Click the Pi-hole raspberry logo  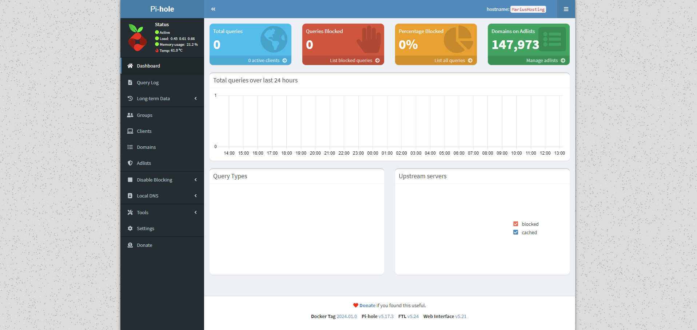click(137, 38)
